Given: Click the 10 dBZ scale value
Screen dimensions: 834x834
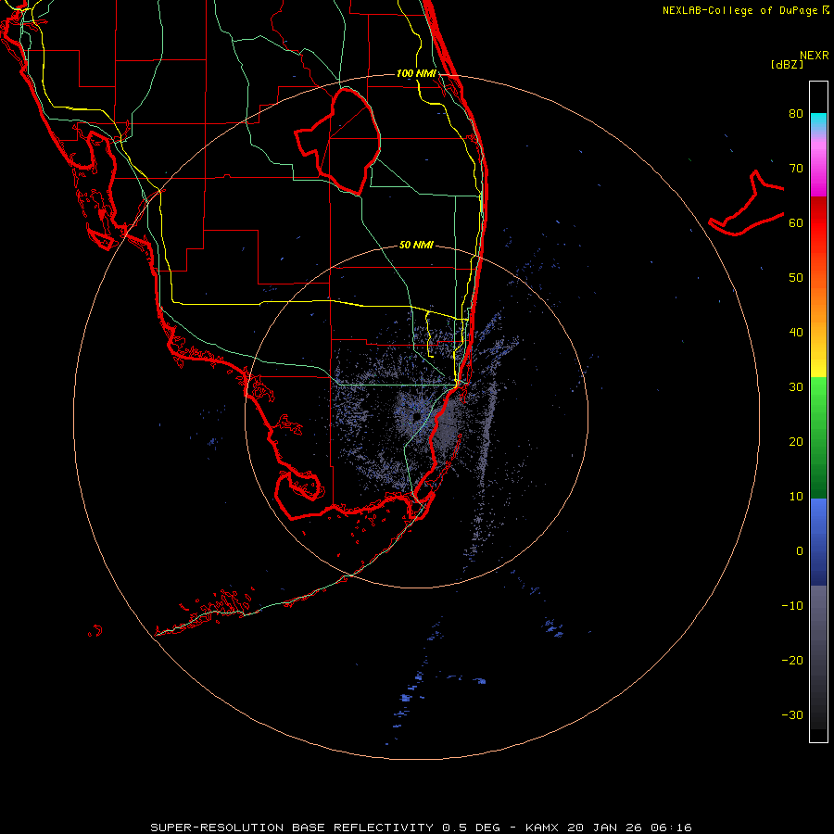Looking at the screenshot, I should (796, 497).
